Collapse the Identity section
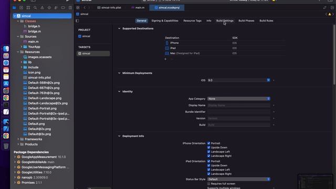 [119, 91]
